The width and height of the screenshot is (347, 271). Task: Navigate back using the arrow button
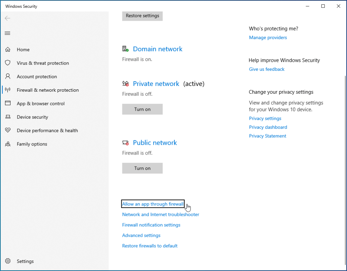tap(7, 18)
